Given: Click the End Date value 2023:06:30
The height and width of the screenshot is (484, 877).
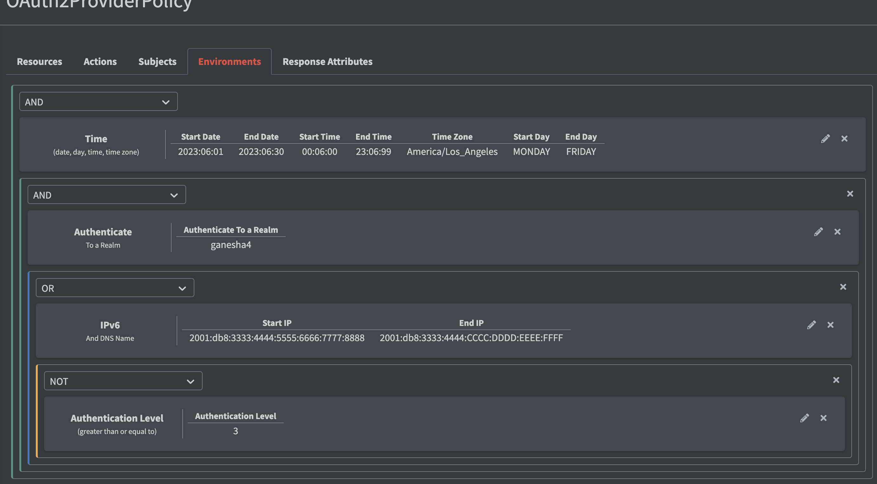Looking at the screenshot, I should coord(261,152).
